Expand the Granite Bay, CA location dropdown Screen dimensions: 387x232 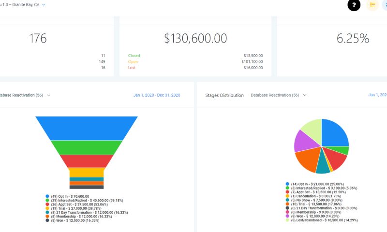[43, 4]
